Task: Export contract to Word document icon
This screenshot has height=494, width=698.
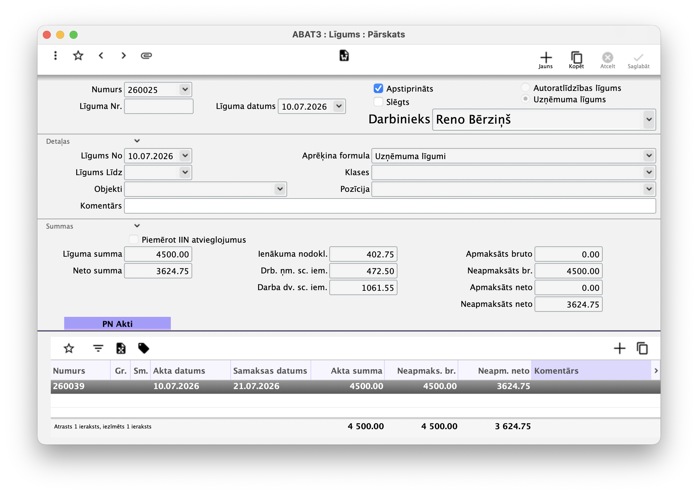Action: point(344,55)
